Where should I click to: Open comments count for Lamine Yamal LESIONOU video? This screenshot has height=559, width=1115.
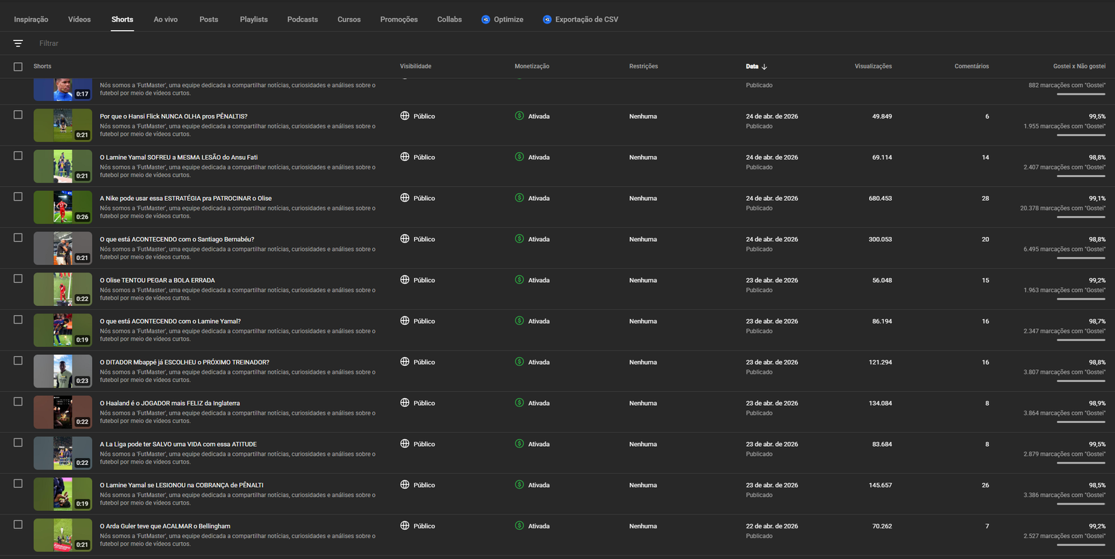pyautogui.click(x=985, y=485)
